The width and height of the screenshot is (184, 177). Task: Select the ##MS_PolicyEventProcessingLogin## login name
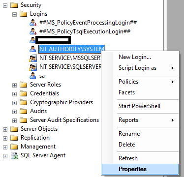pos(88,23)
